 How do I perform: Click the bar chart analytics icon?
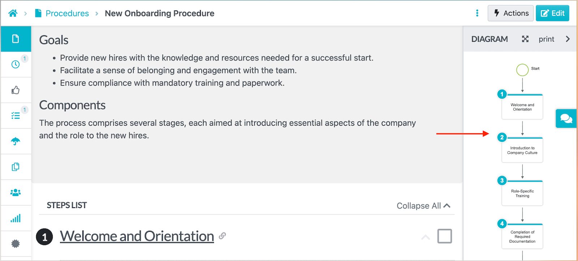click(16, 218)
